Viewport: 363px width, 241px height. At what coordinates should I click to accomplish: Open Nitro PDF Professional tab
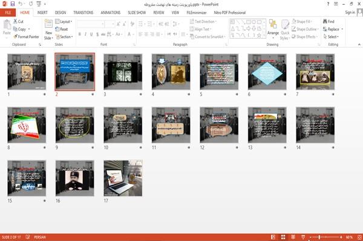click(x=230, y=13)
